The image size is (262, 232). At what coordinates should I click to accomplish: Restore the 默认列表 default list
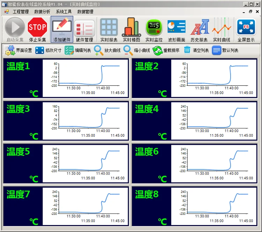[x=225, y=50]
